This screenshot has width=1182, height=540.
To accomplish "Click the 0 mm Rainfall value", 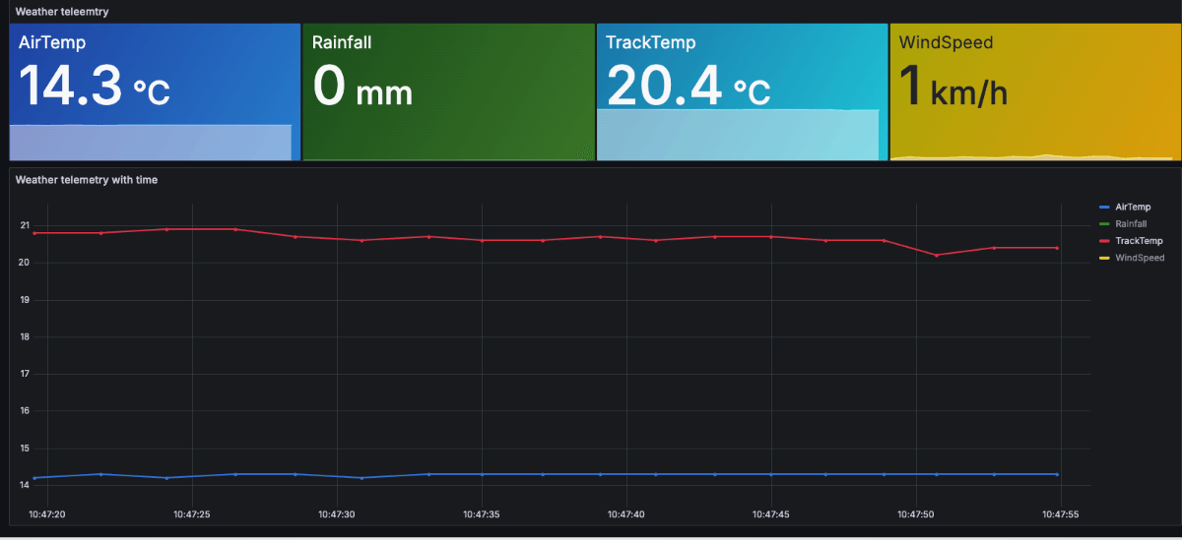I will (x=362, y=86).
